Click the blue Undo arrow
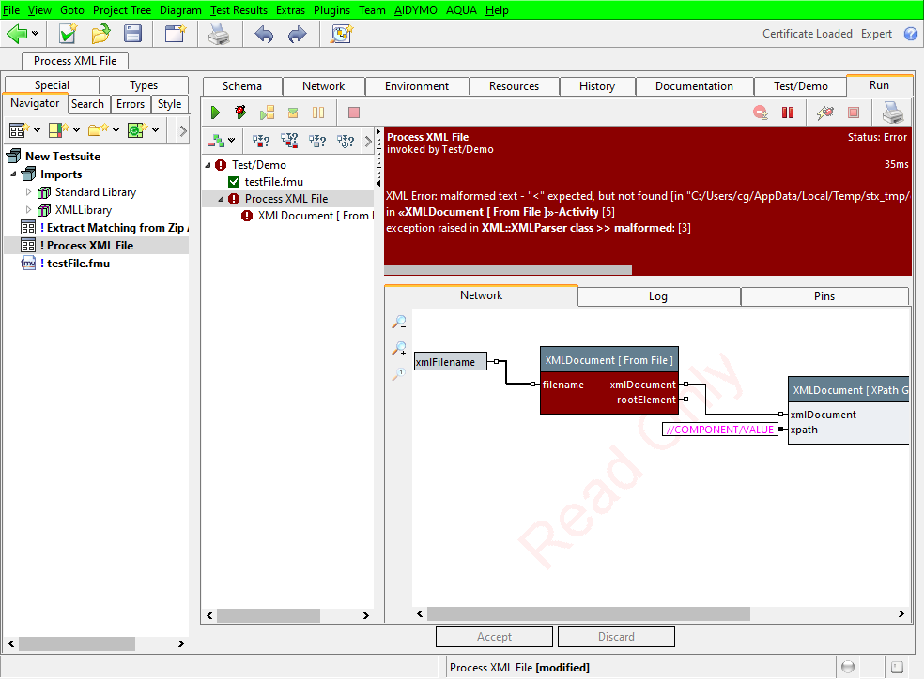Screen dimensions: 924x679 click(x=265, y=35)
